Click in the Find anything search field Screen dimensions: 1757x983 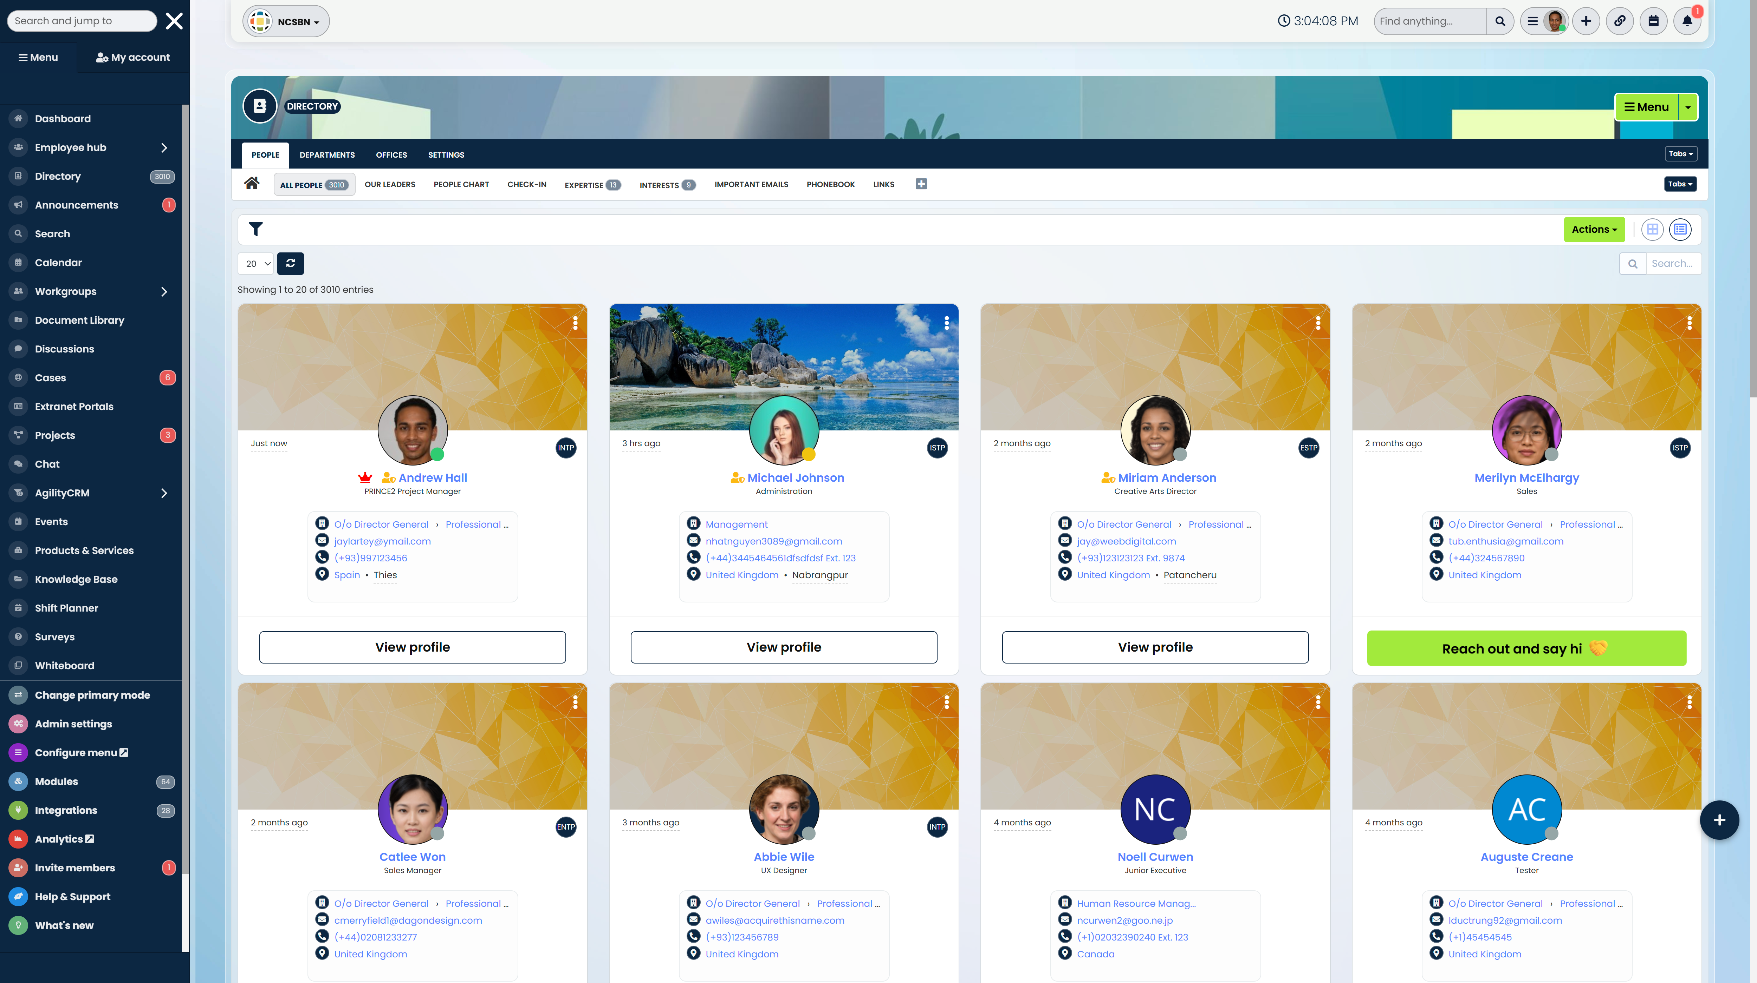click(1429, 21)
